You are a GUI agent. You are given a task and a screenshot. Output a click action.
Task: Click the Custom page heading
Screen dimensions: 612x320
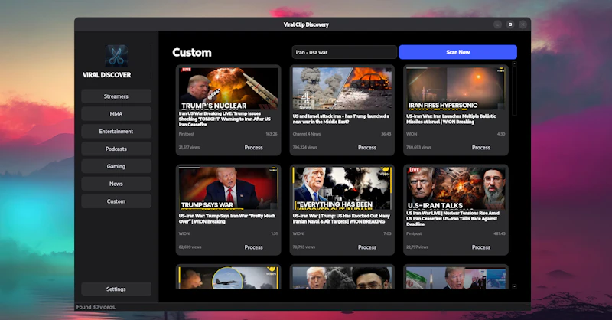tap(192, 52)
